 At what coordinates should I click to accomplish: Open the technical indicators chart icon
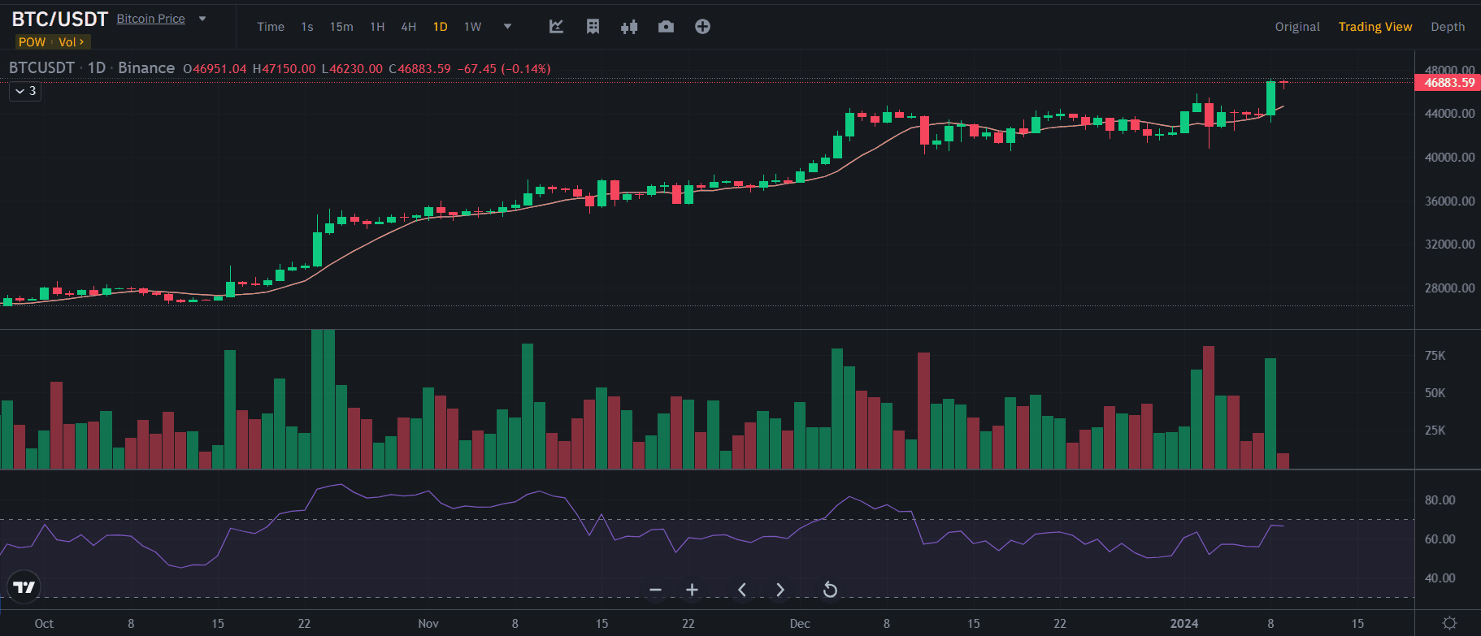[x=556, y=27]
